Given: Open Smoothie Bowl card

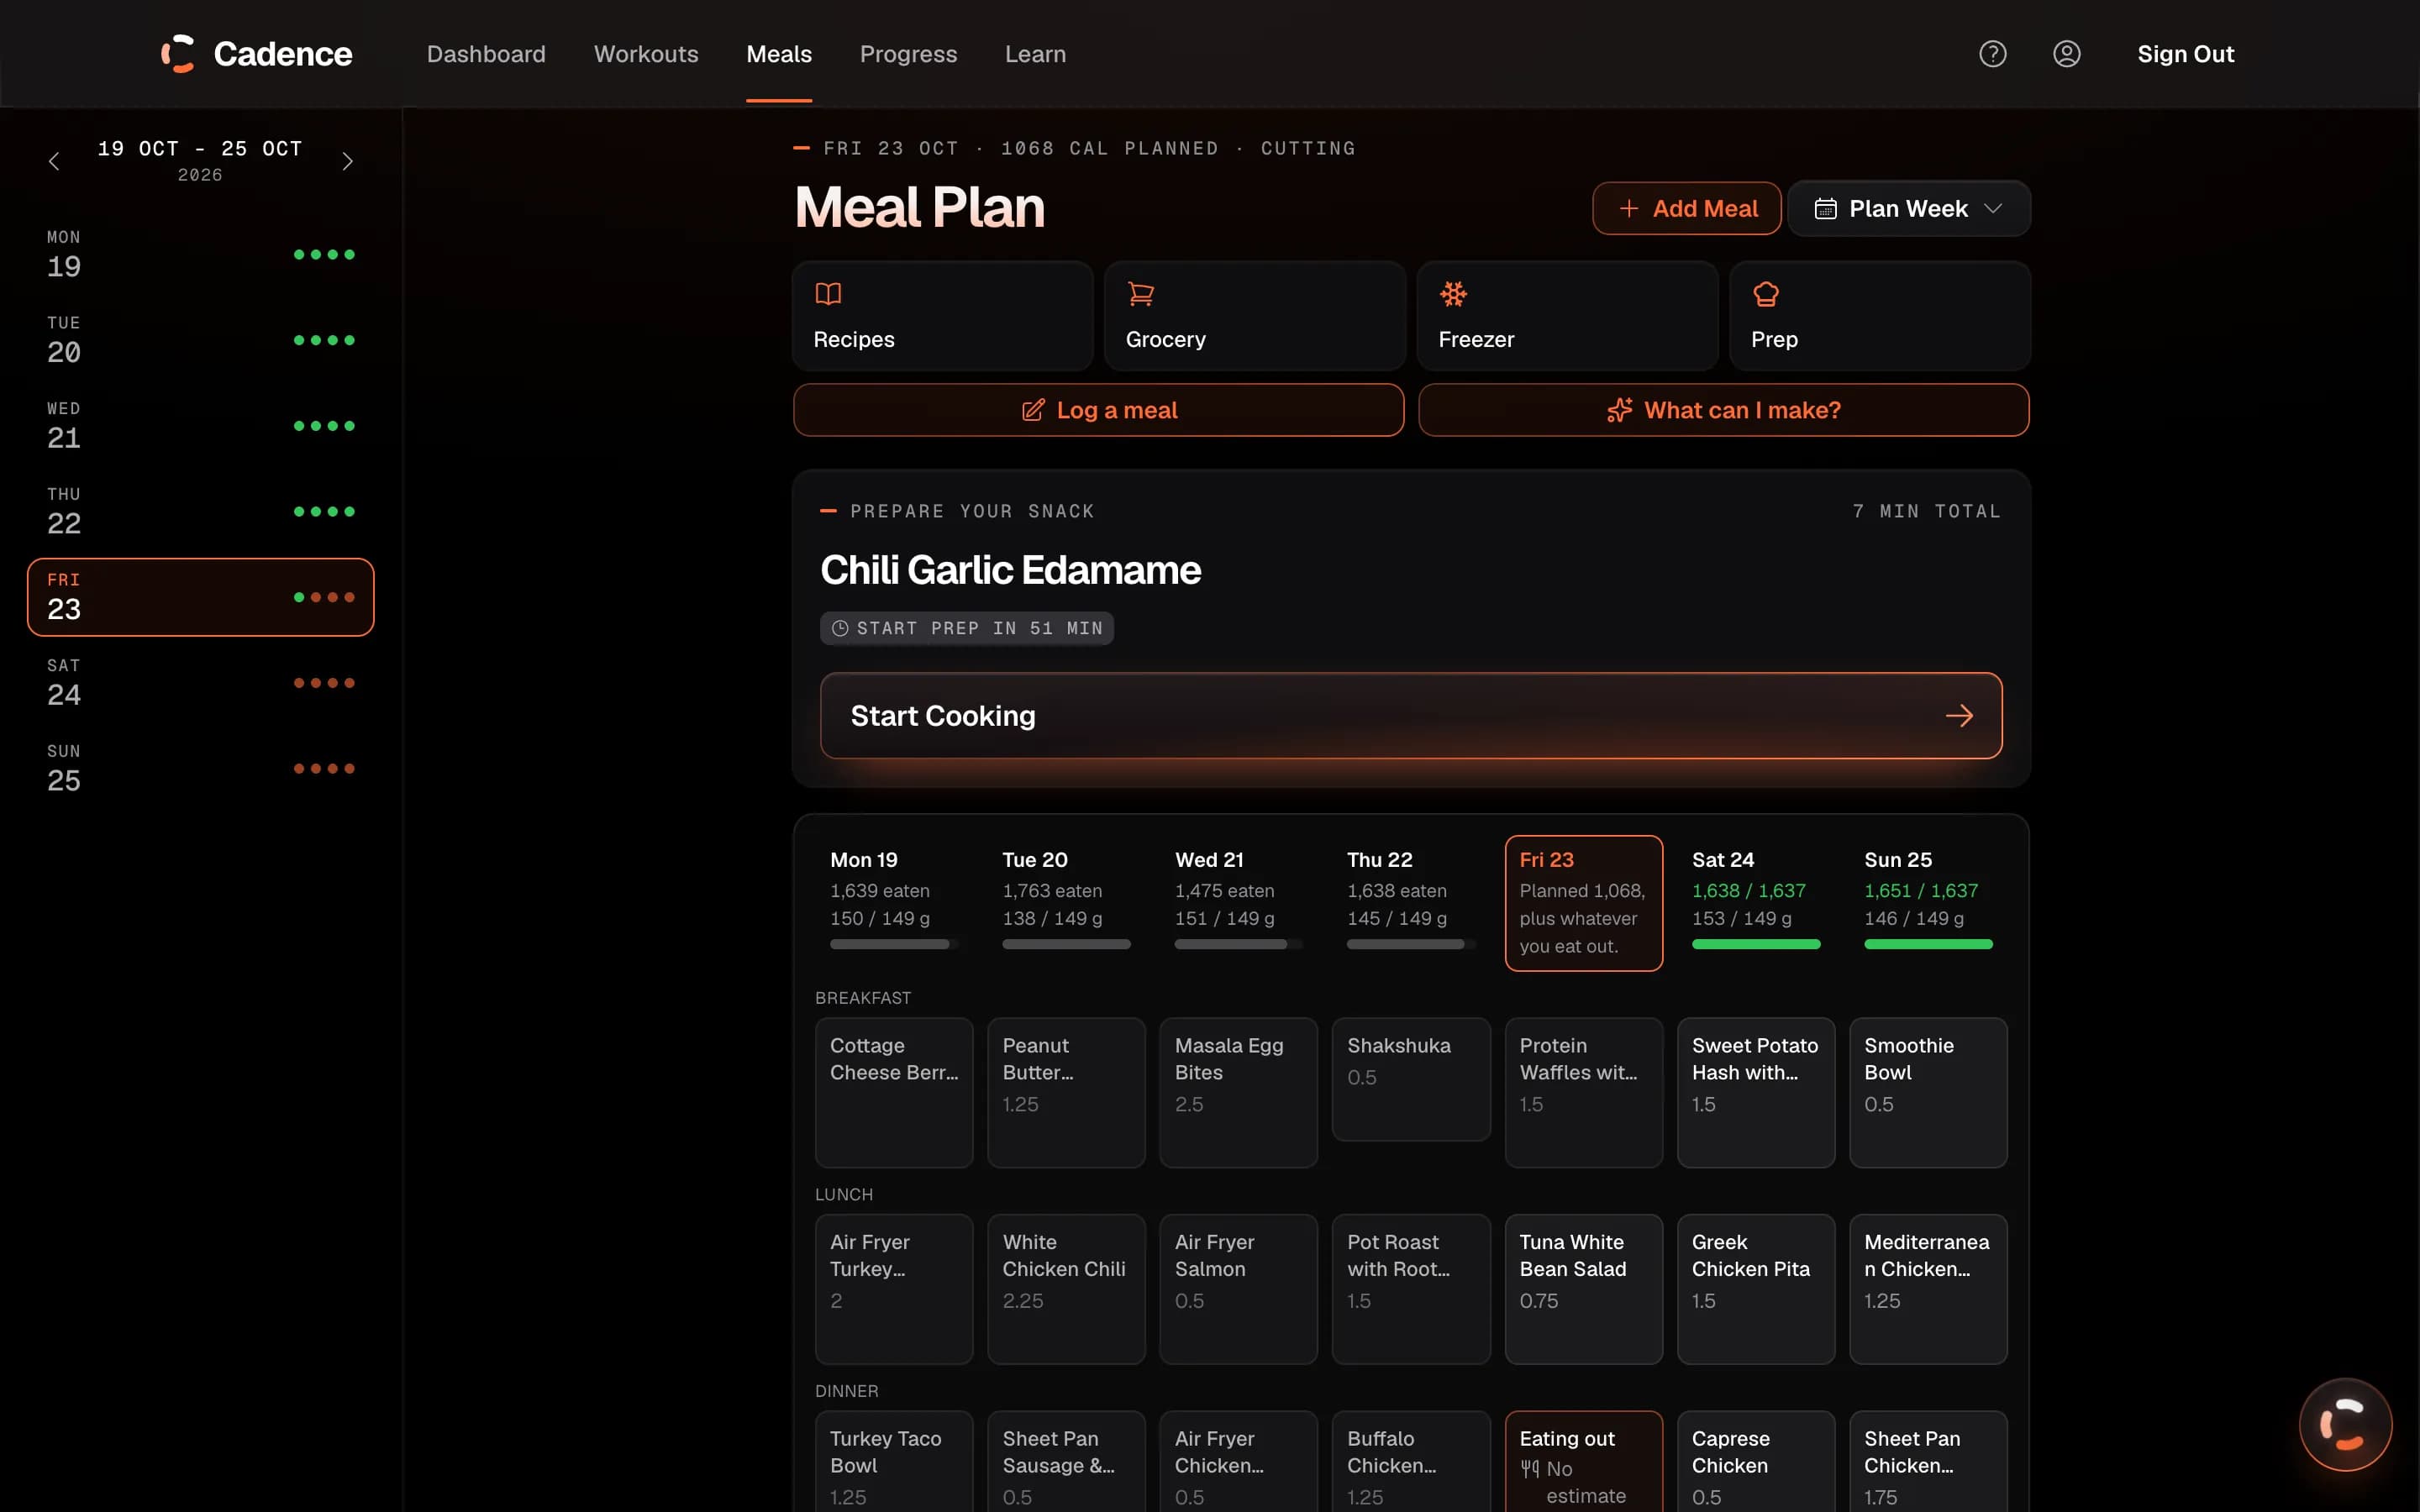Looking at the screenshot, I should [x=1928, y=1092].
